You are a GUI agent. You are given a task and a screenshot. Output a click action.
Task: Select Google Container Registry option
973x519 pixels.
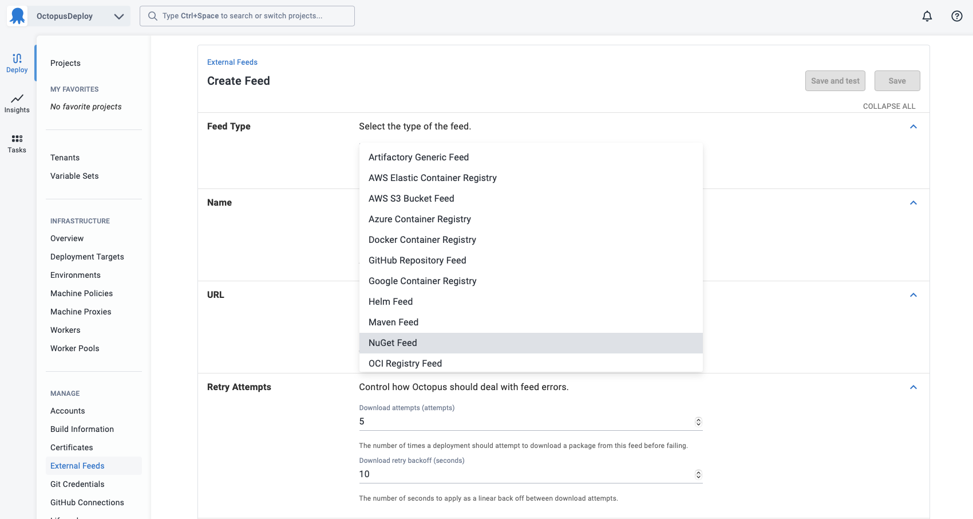point(531,281)
